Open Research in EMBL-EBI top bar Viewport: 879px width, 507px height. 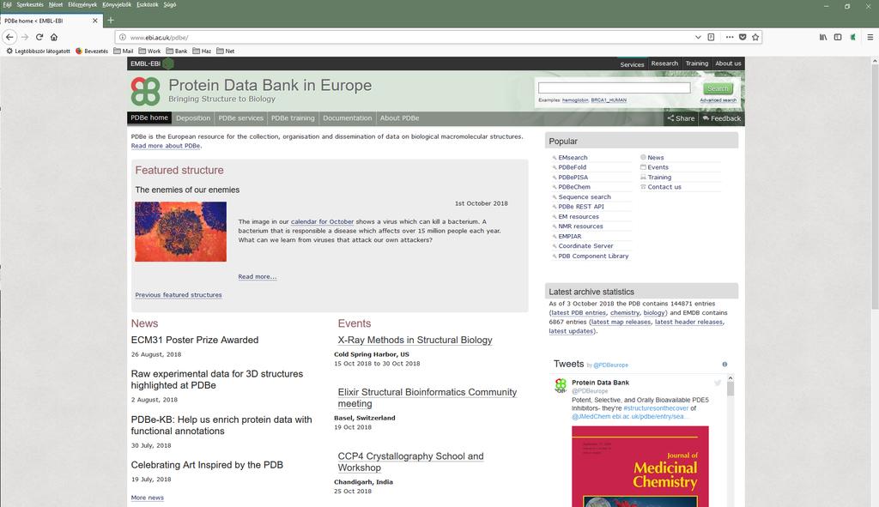click(664, 63)
